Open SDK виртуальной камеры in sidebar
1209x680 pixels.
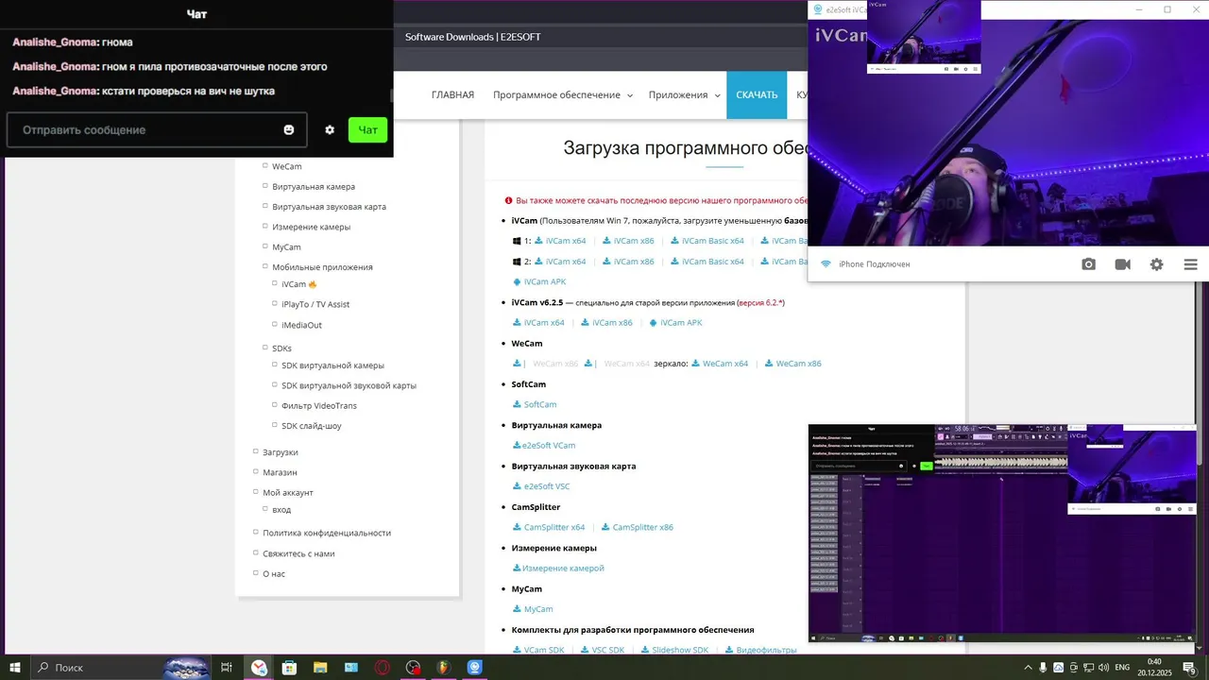click(332, 365)
